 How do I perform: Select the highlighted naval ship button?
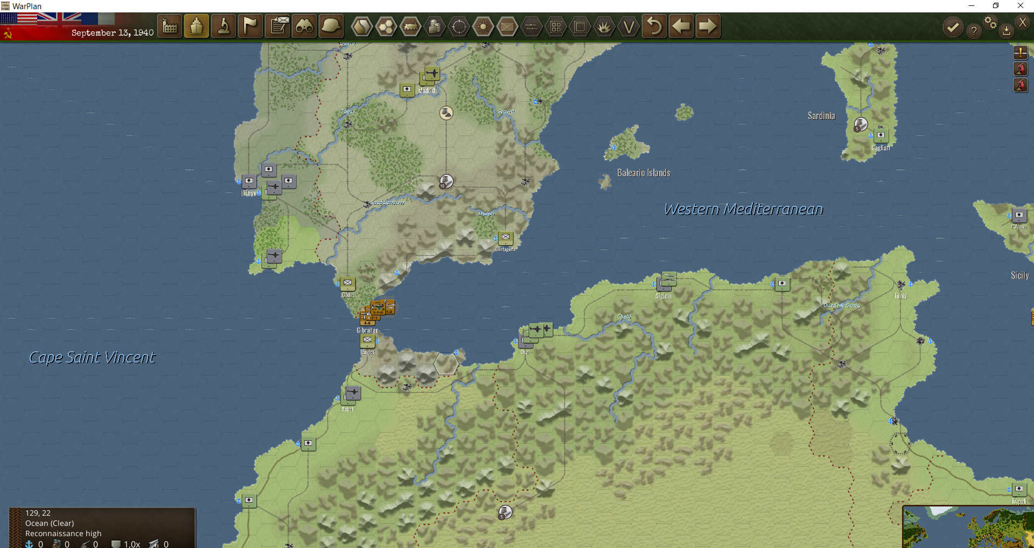coord(197,26)
